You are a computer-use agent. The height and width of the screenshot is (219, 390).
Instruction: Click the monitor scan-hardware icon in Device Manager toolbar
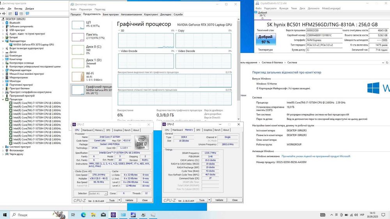pyautogui.click(x=27, y=14)
